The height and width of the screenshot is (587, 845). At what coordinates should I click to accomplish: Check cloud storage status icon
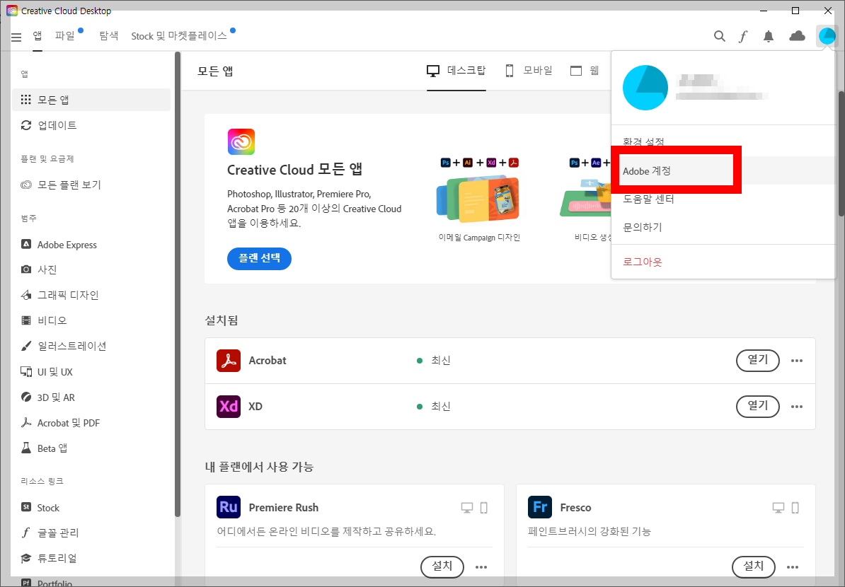coord(797,35)
